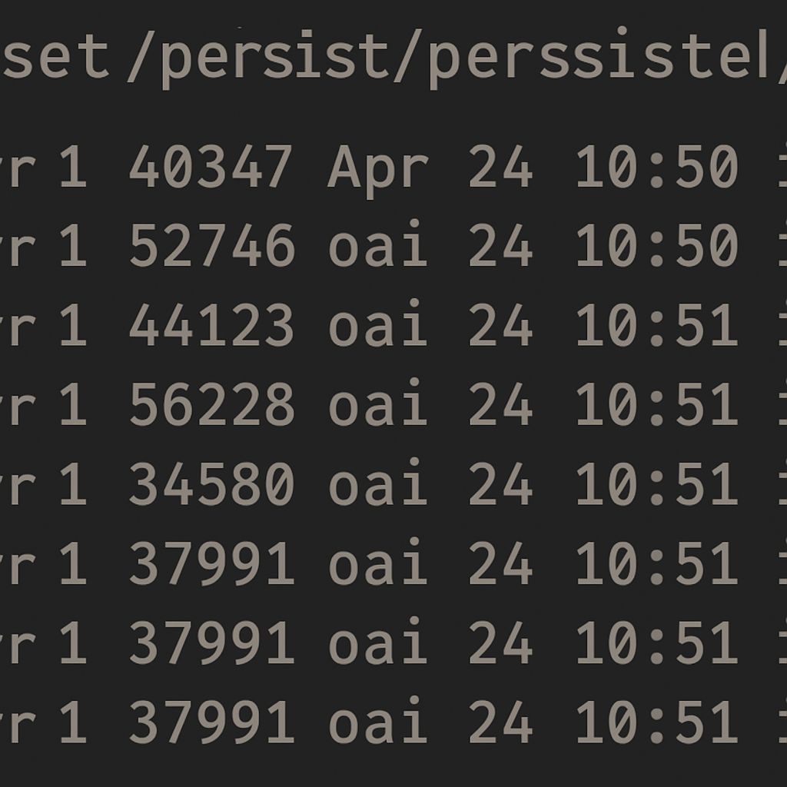Image resolution: width=787 pixels, height=787 pixels.
Task: Click the day 24 beside Apr
Action: tap(500, 167)
